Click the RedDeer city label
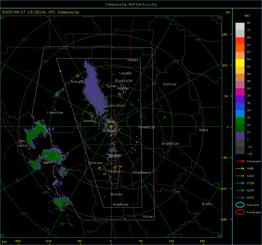Viewport: 262px width, 245px height. 123,88
